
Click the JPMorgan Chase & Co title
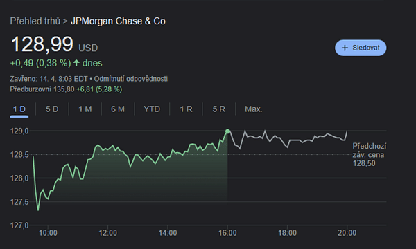[x=118, y=21]
